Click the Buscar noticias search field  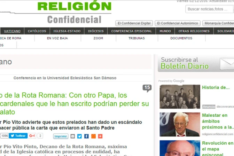pyautogui.click(x=209, y=9)
